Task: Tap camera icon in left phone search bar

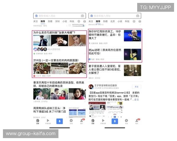Action: point(82,16)
